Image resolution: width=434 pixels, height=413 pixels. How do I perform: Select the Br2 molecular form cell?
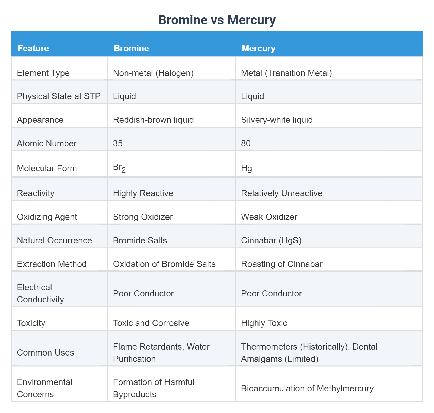171,164
